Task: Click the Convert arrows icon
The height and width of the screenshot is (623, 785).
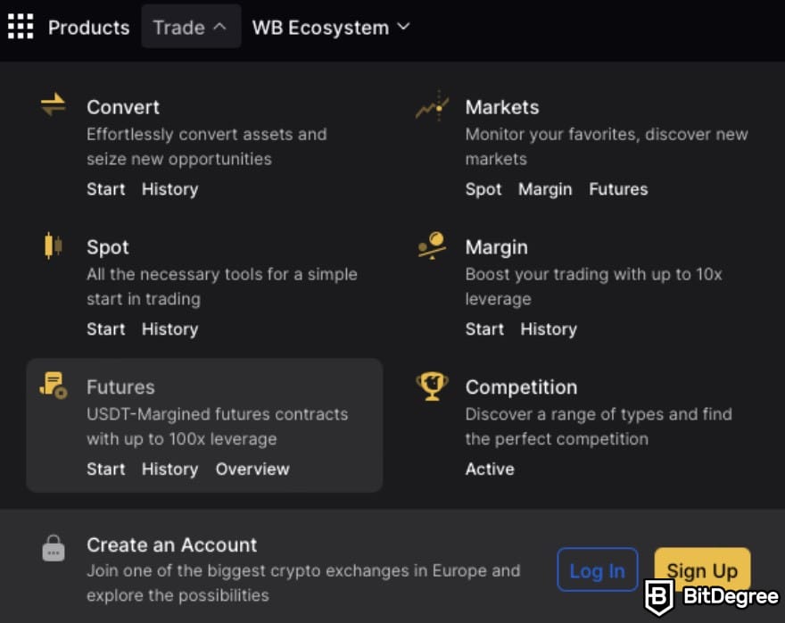Action: pyautogui.click(x=53, y=104)
